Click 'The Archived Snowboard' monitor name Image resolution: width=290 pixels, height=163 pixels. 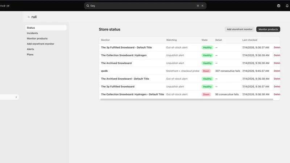pyautogui.click(x=116, y=63)
